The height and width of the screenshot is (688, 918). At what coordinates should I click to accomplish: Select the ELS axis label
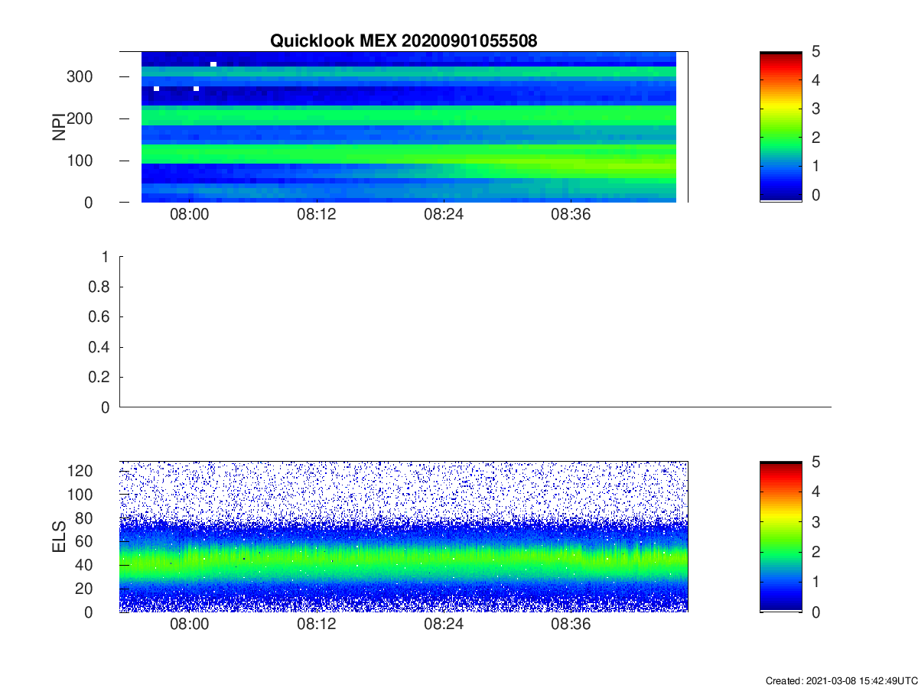coord(59,536)
